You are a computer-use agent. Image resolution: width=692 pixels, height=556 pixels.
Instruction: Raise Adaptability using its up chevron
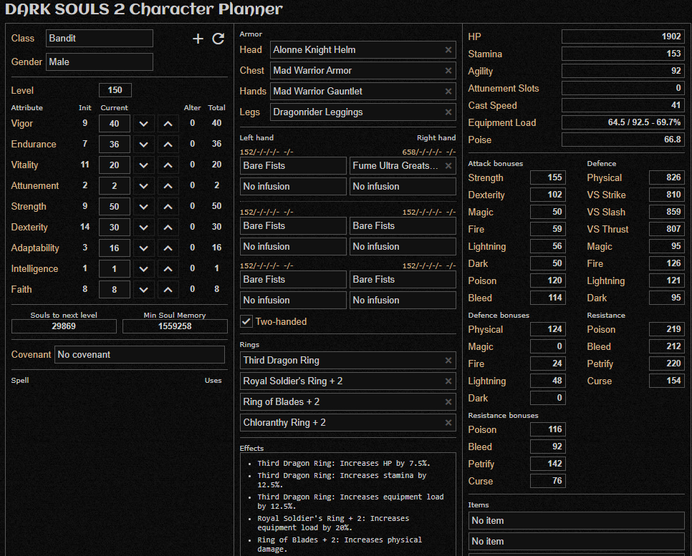coord(168,248)
